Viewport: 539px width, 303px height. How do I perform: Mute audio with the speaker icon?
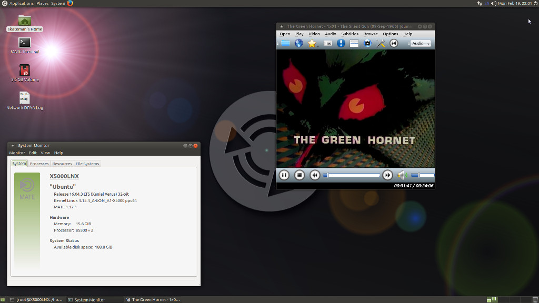click(402, 175)
